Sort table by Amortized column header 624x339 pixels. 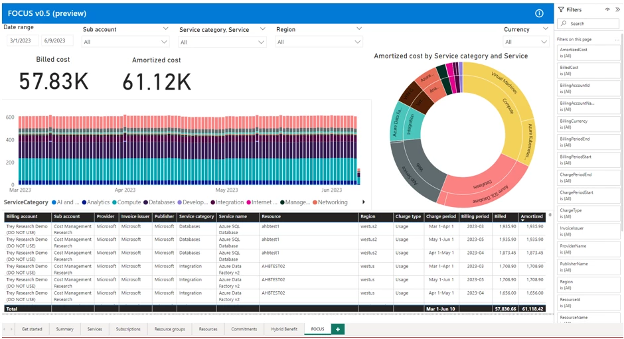(532, 216)
